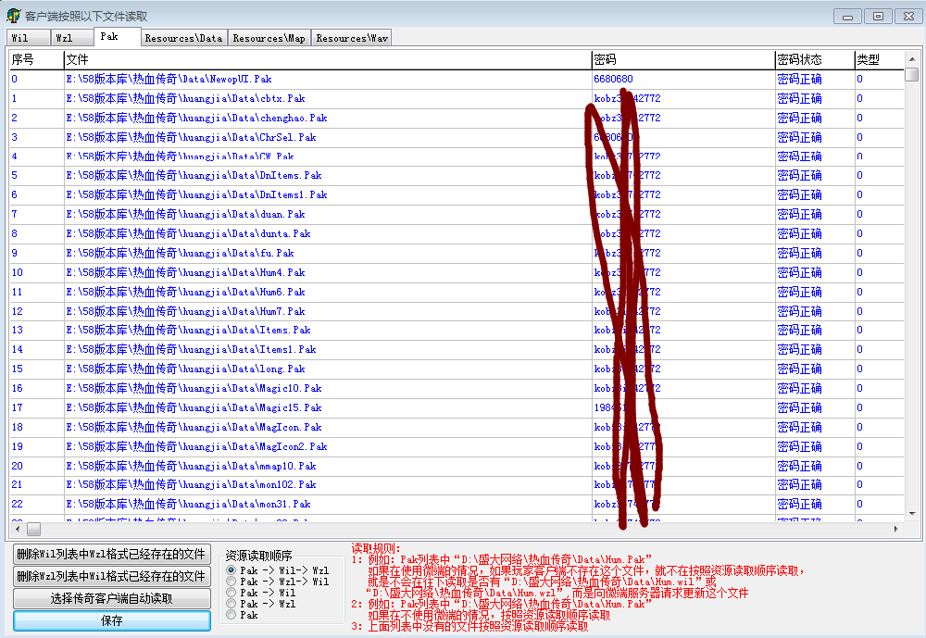
Task: Click 删除Wil列表中Wzl格式已经存在的文件 button
Action: [x=111, y=554]
